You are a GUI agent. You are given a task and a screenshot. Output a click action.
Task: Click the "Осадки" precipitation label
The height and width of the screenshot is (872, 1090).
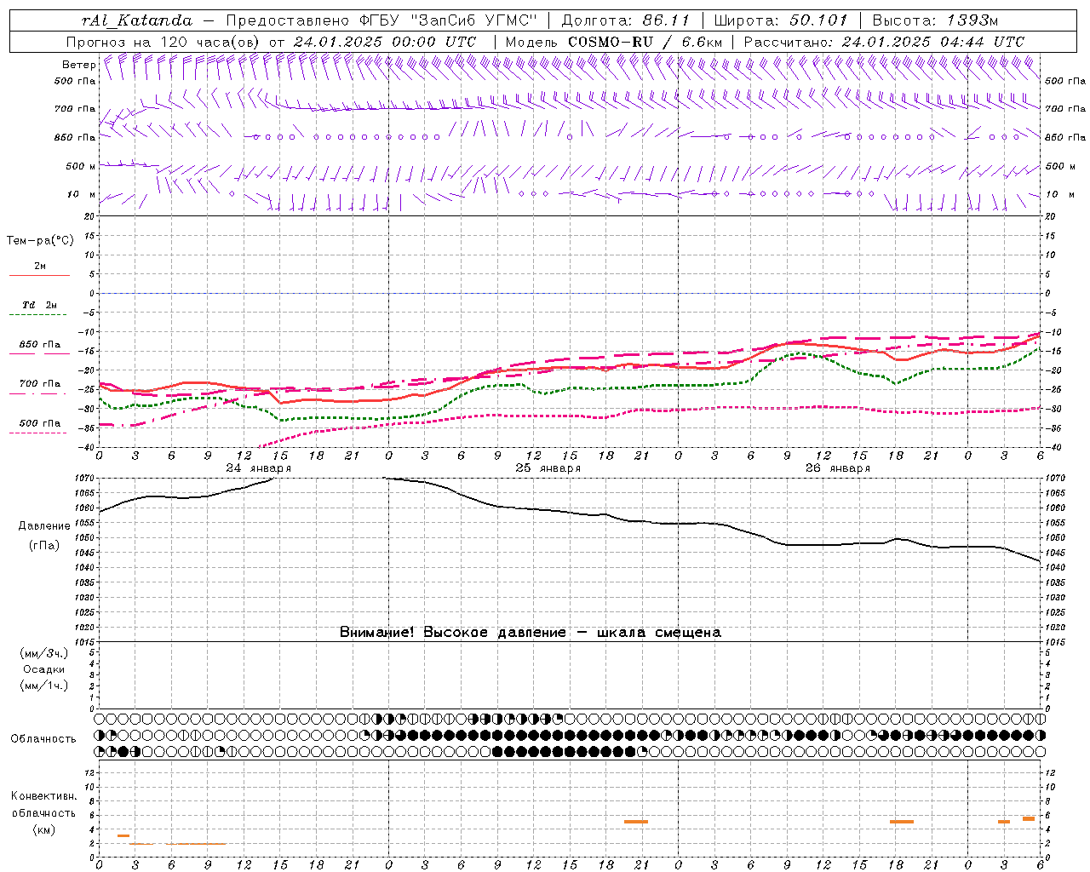44,669
